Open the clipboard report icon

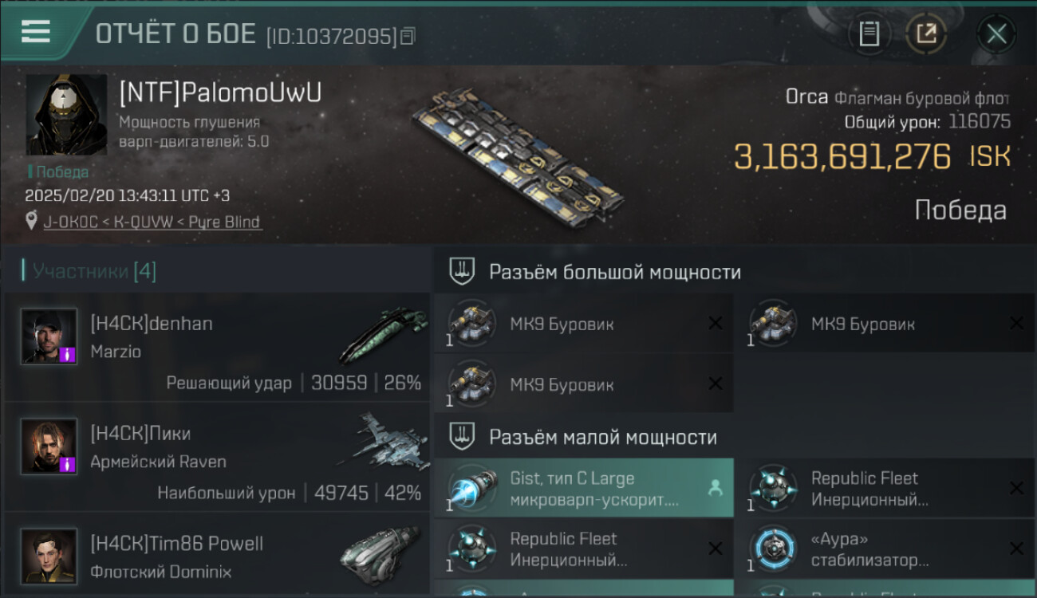[x=869, y=34]
